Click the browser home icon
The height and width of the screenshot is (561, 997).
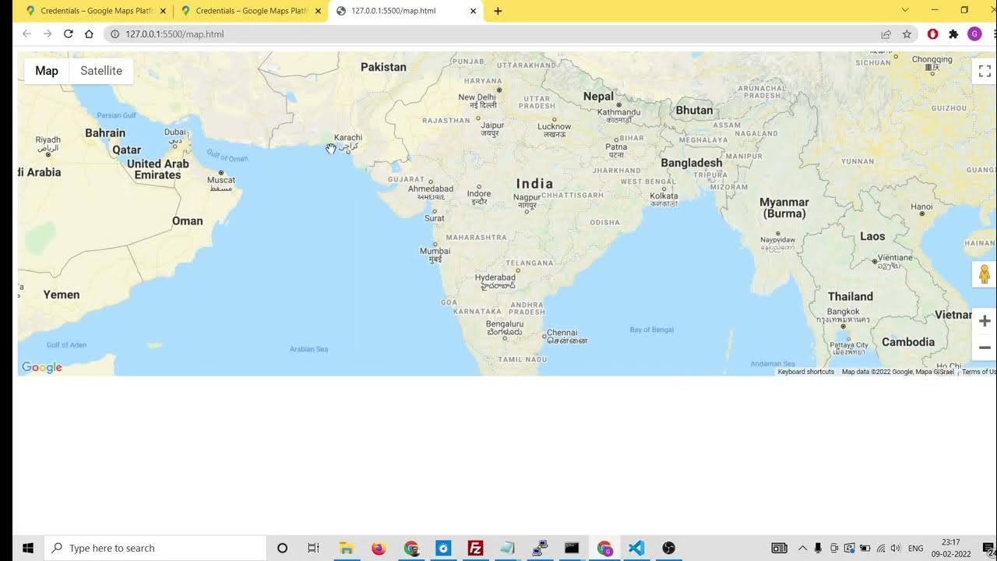tap(89, 34)
